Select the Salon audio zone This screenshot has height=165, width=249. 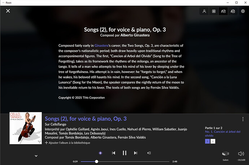click(x=226, y=156)
